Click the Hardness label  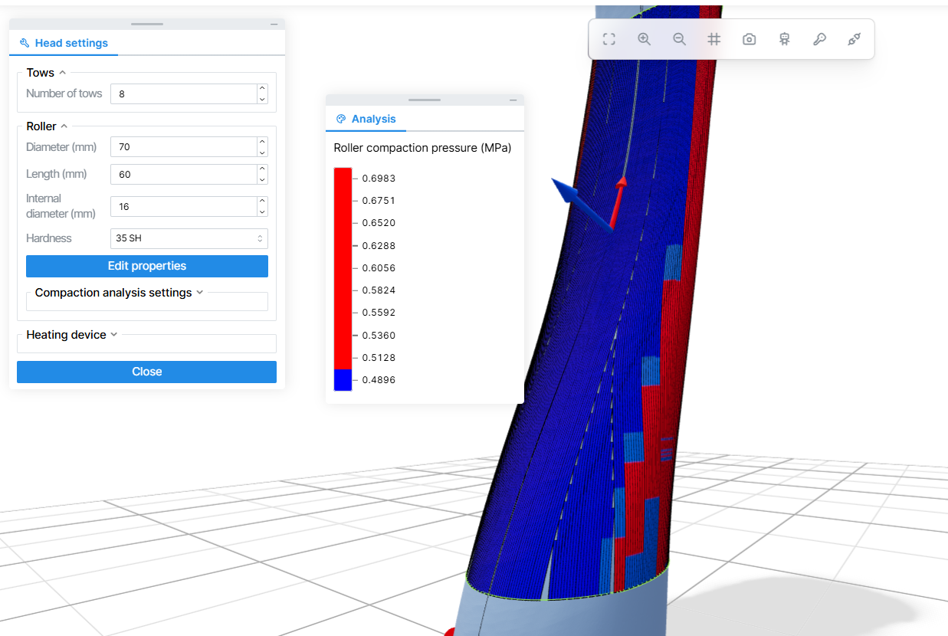coord(49,238)
